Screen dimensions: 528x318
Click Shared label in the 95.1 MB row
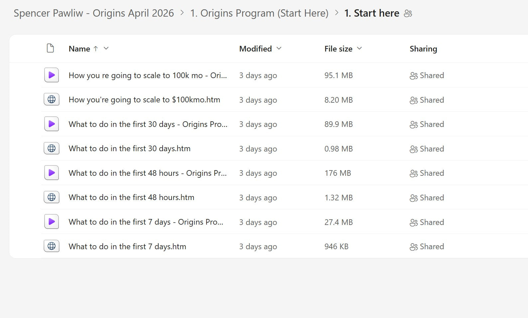pyautogui.click(x=432, y=75)
